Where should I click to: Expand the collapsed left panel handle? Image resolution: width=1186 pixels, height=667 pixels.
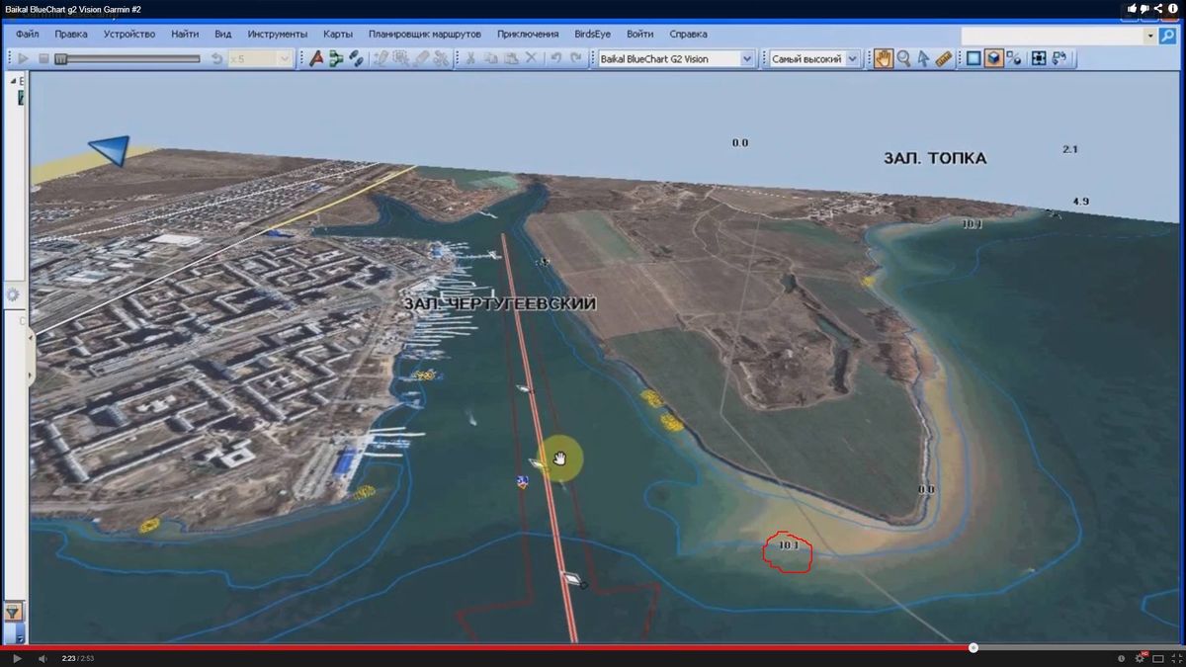31,357
